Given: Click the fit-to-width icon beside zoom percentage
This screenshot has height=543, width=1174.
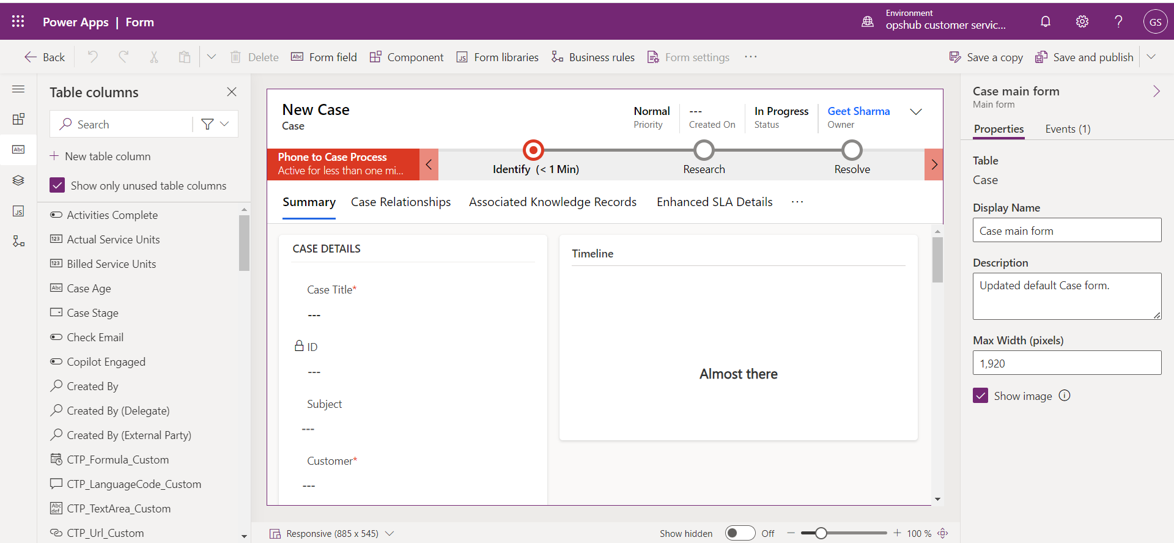Looking at the screenshot, I should (943, 533).
